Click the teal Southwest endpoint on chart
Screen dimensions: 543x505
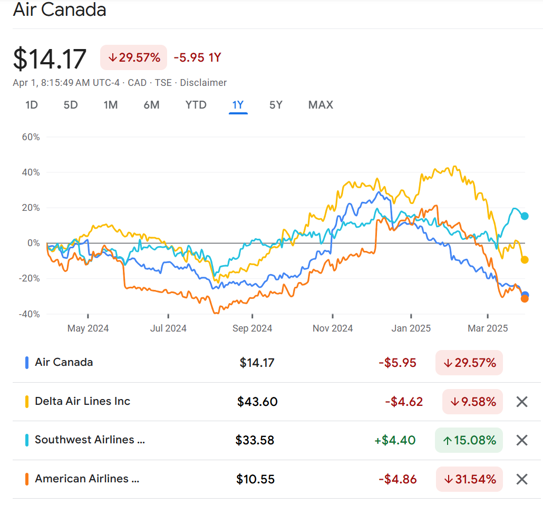pos(525,216)
